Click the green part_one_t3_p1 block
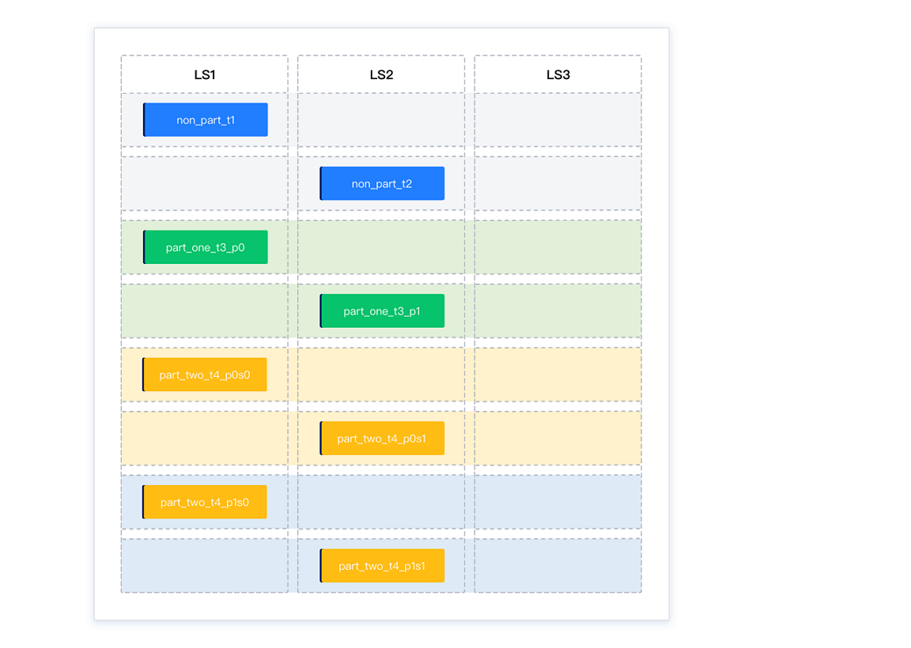Screen dimensions: 911x648 click(x=382, y=311)
